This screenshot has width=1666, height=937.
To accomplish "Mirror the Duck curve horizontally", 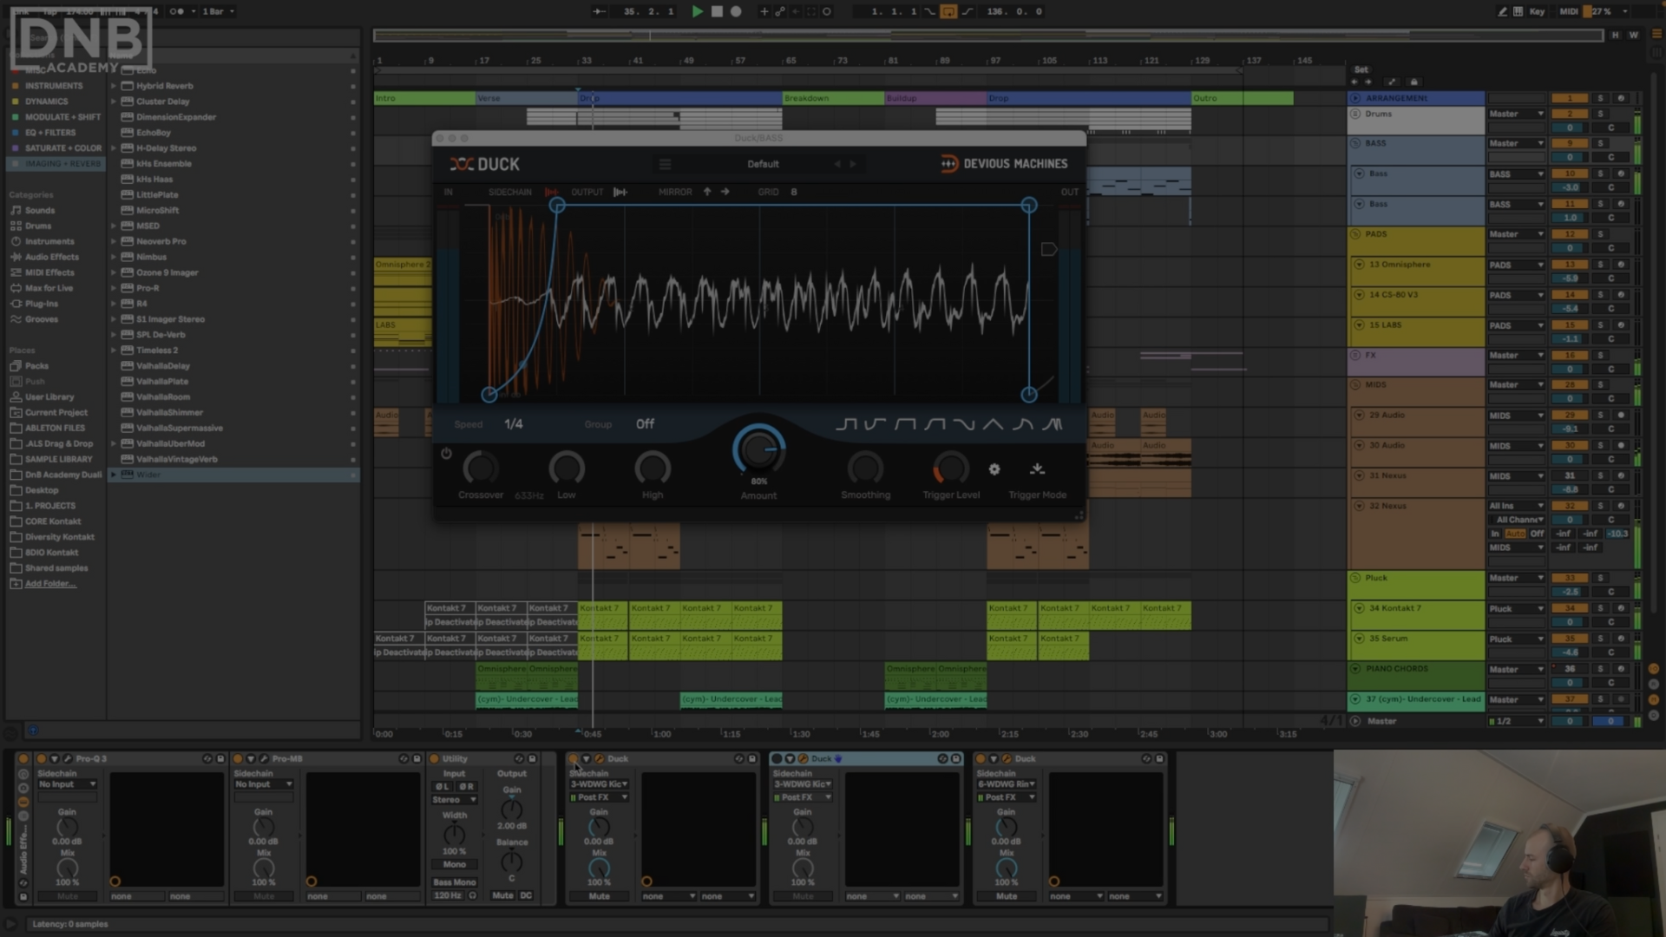I will [x=725, y=192].
